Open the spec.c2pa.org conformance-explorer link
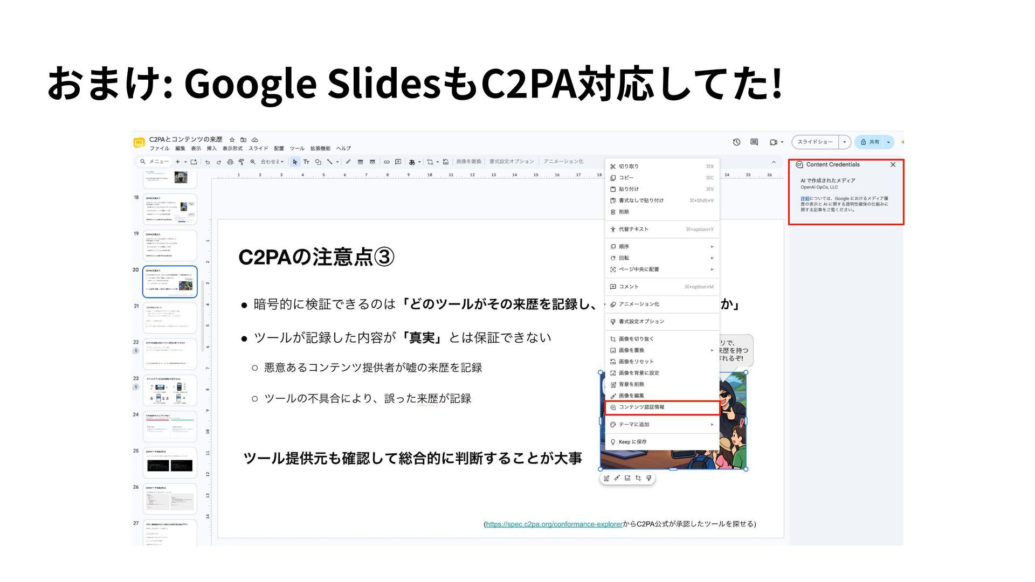The width and height of the screenshot is (1035, 582). click(554, 524)
